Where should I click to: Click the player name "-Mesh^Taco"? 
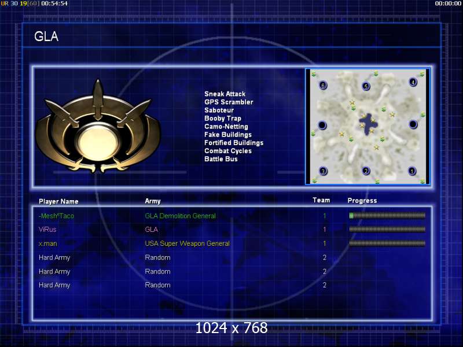click(x=56, y=216)
